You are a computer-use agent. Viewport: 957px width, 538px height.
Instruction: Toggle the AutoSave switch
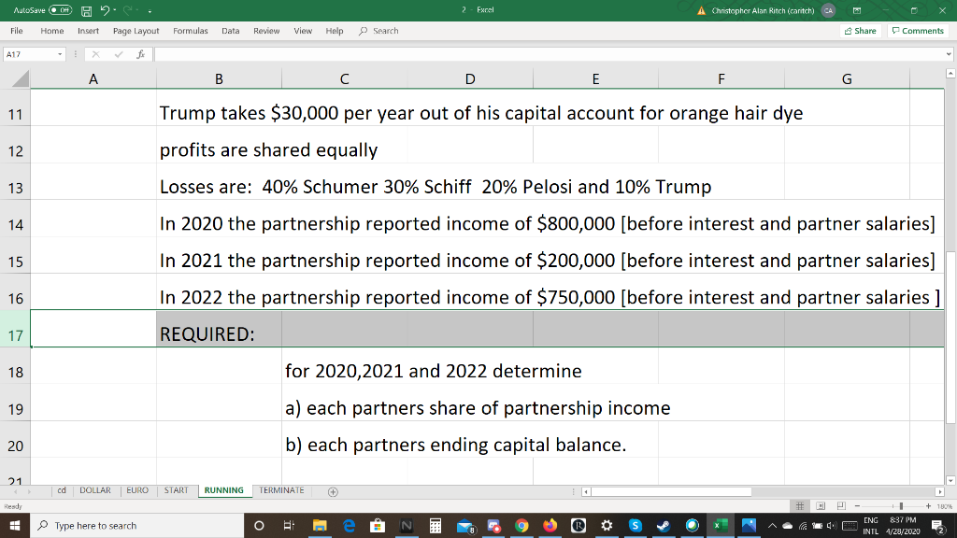(60, 10)
